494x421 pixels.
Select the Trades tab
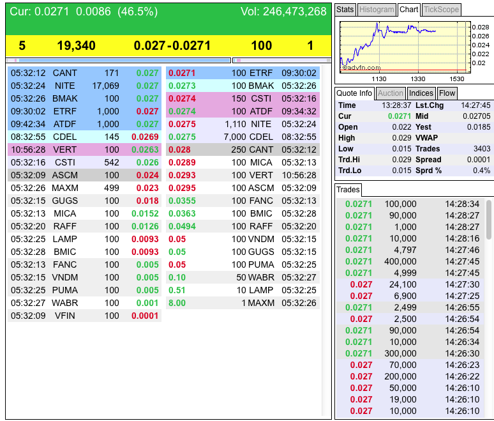pyautogui.click(x=348, y=190)
